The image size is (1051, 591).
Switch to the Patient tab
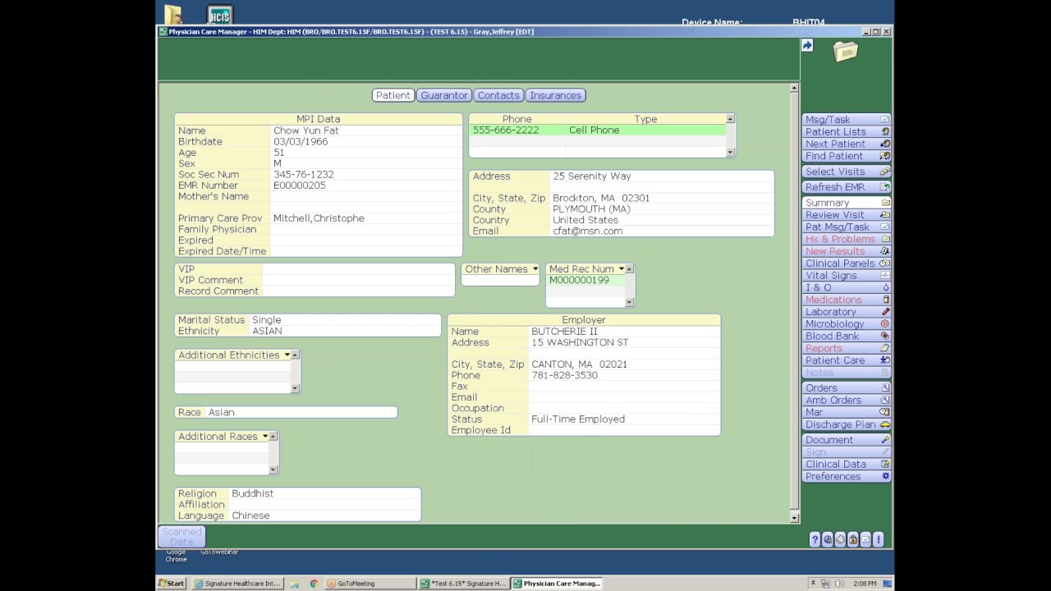tap(393, 95)
